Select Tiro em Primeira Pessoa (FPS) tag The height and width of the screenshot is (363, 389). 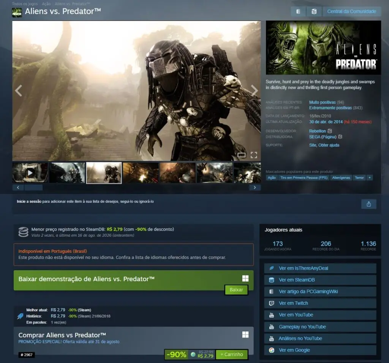pos(304,178)
